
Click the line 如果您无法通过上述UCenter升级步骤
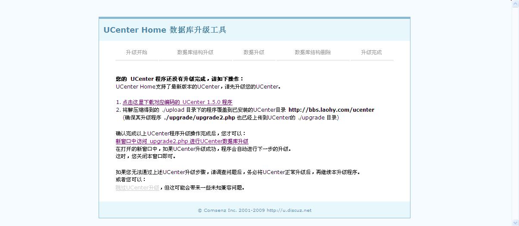(238, 172)
